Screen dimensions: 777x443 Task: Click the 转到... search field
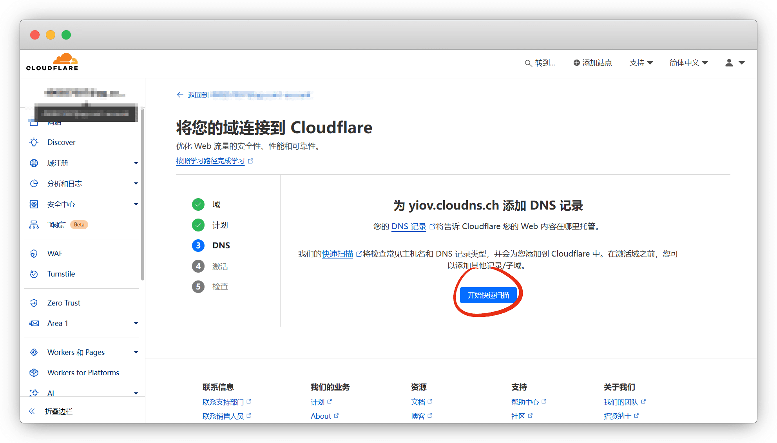click(x=540, y=63)
